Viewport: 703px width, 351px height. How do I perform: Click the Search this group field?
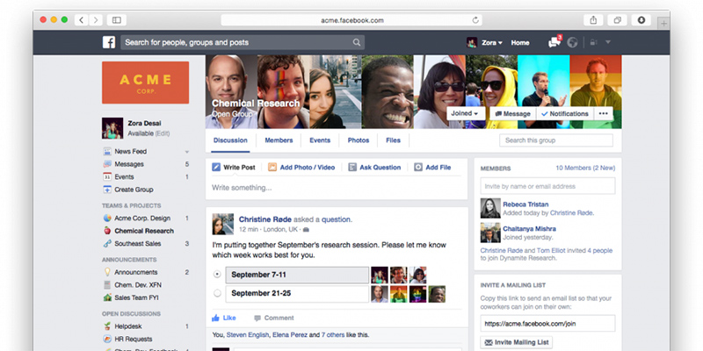[x=555, y=140]
